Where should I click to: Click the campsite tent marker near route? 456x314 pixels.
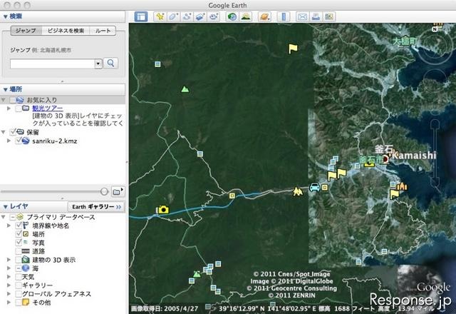(297, 191)
